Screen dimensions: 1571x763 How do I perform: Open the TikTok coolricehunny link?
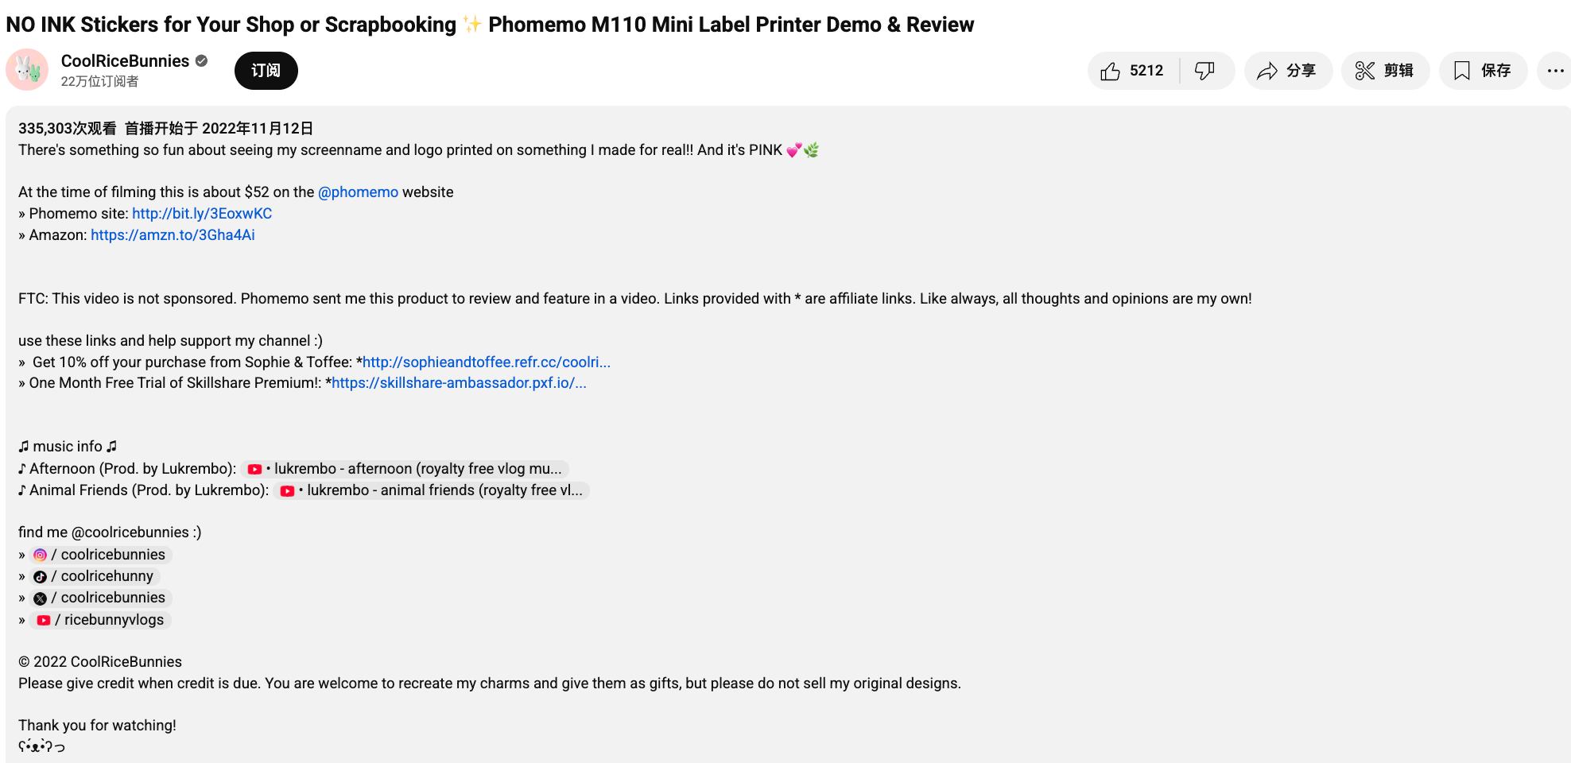pyautogui.click(x=96, y=576)
